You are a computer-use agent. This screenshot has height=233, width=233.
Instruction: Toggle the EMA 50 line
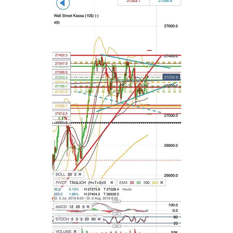139,183
